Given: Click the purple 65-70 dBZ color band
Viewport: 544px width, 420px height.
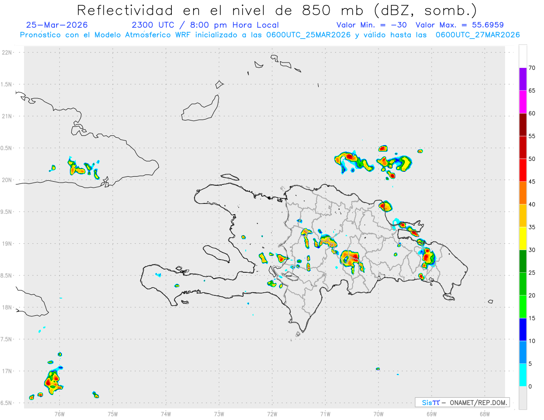Looking at the screenshot, I should [523, 79].
